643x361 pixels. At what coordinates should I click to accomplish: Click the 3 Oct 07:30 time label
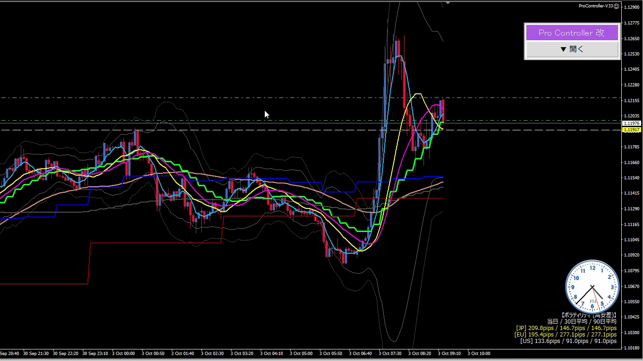click(390, 354)
